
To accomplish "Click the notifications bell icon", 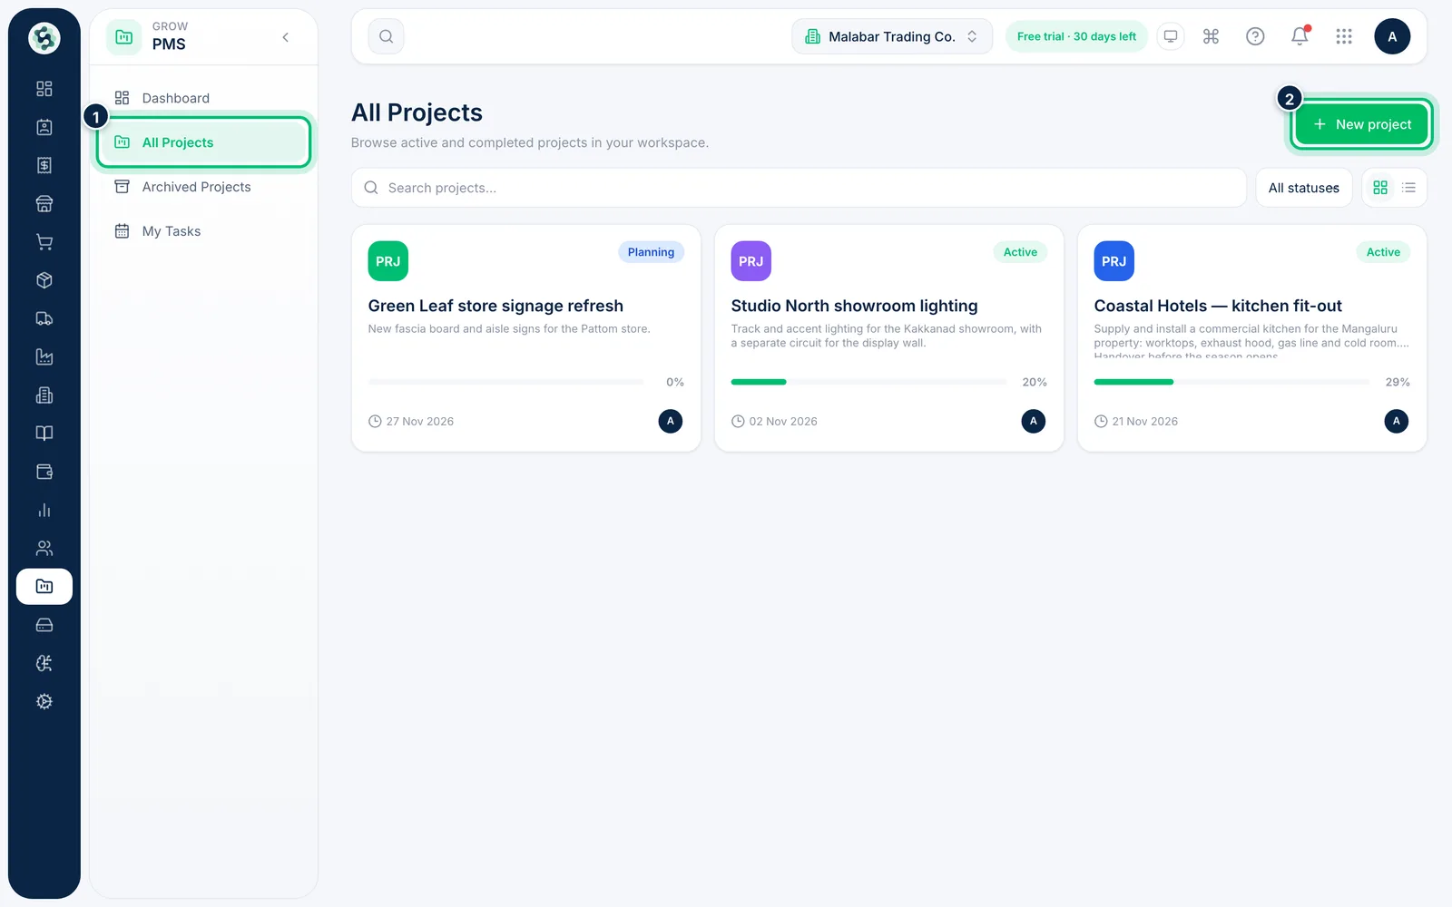I will click(x=1300, y=36).
